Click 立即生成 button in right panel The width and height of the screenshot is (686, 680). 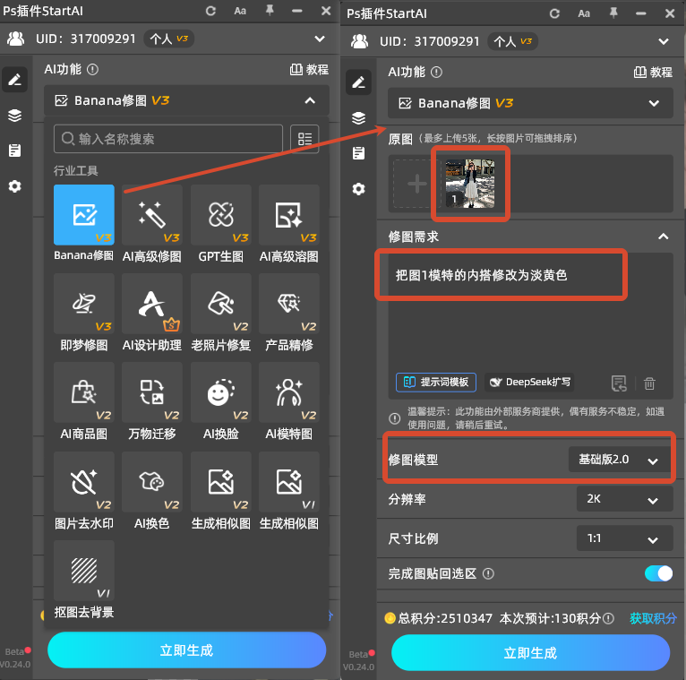(x=531, y=653)
